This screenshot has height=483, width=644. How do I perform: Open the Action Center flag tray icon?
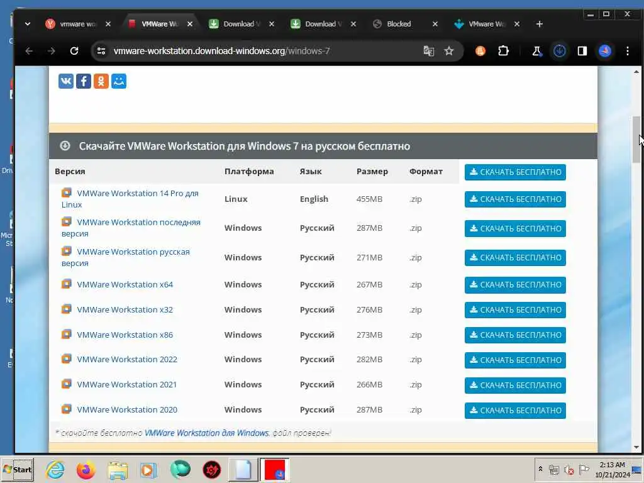(x=584, y=469)
